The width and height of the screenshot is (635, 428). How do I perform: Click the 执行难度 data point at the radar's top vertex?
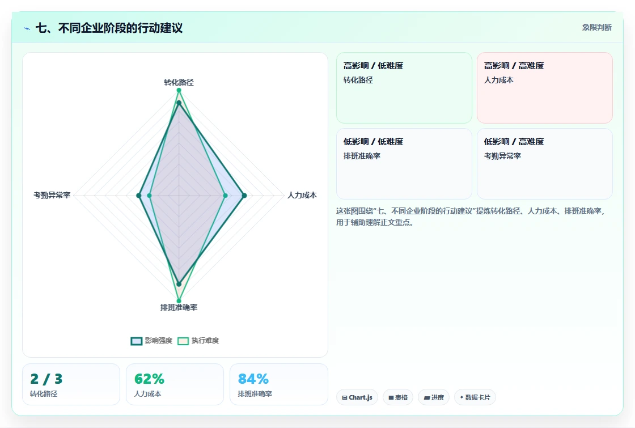[179, 90]
